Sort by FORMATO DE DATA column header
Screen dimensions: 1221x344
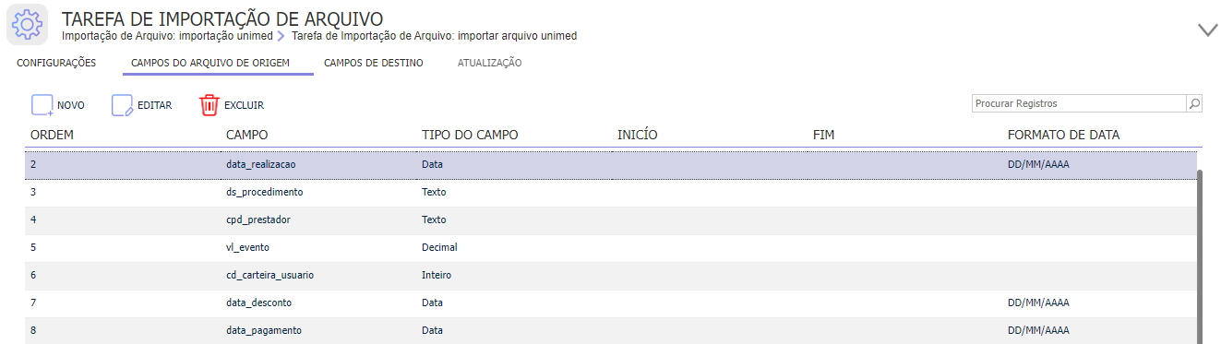1063,135
